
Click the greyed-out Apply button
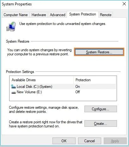point(115,141)
